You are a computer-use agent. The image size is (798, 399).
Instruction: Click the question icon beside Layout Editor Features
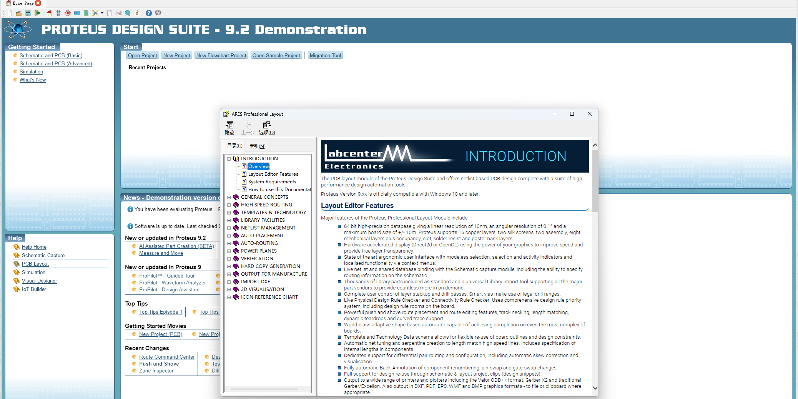click(244, 174)
